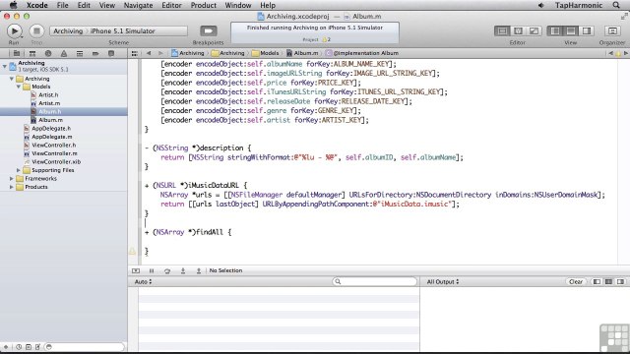Run the Archiving project
The image size is (630, 354).
point(14,30)
